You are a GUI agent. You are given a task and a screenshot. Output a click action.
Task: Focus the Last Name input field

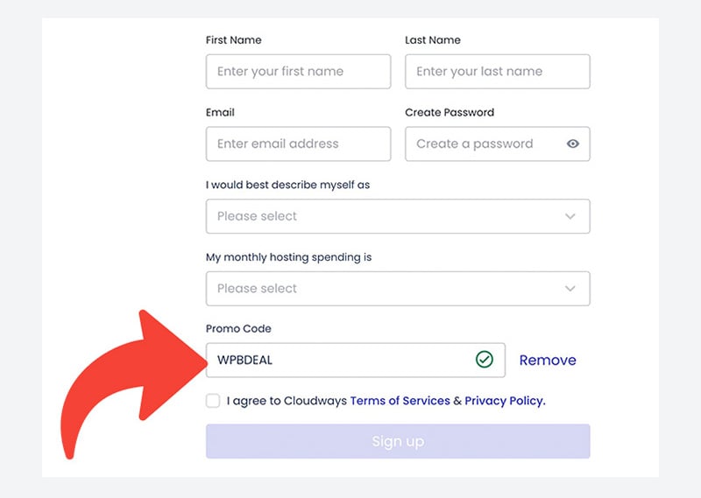pos(498,72)
